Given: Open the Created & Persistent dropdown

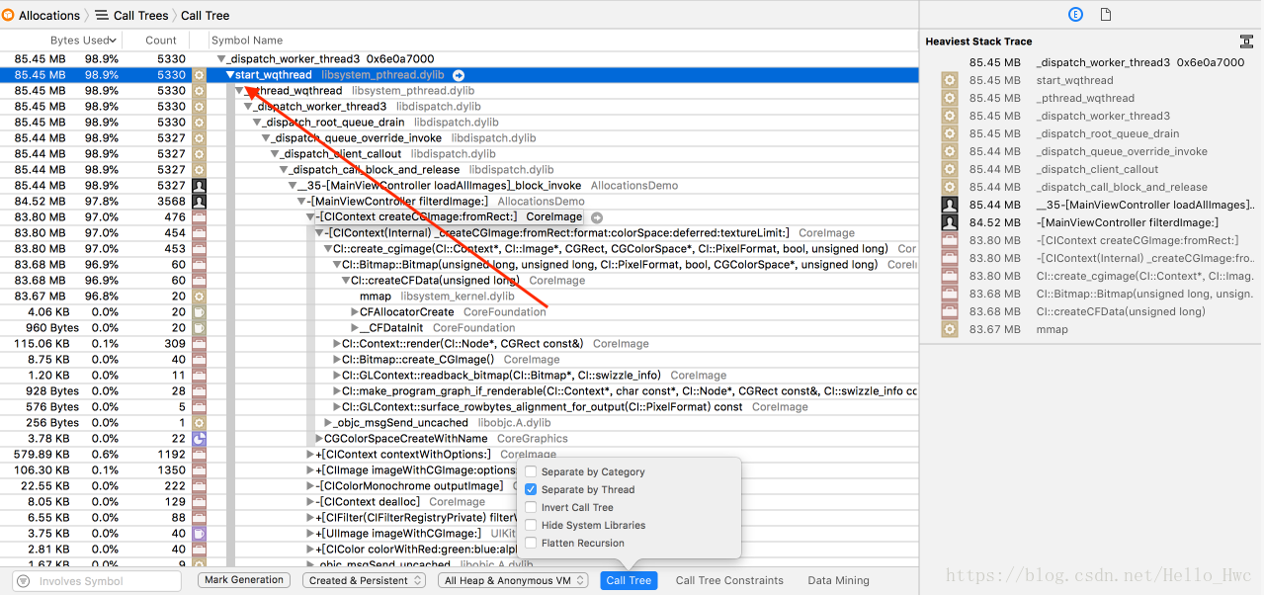Looking at the screenshot, I should point(364,581).
